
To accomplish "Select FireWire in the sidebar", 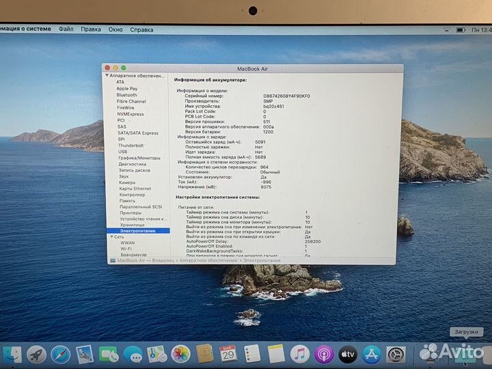I will (x=126, y=108).
